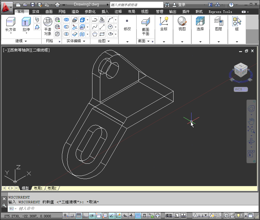Screen dimensions: 260x220
Task: Toggle lineweight display in status bar
Action: (x=131, y=216)
